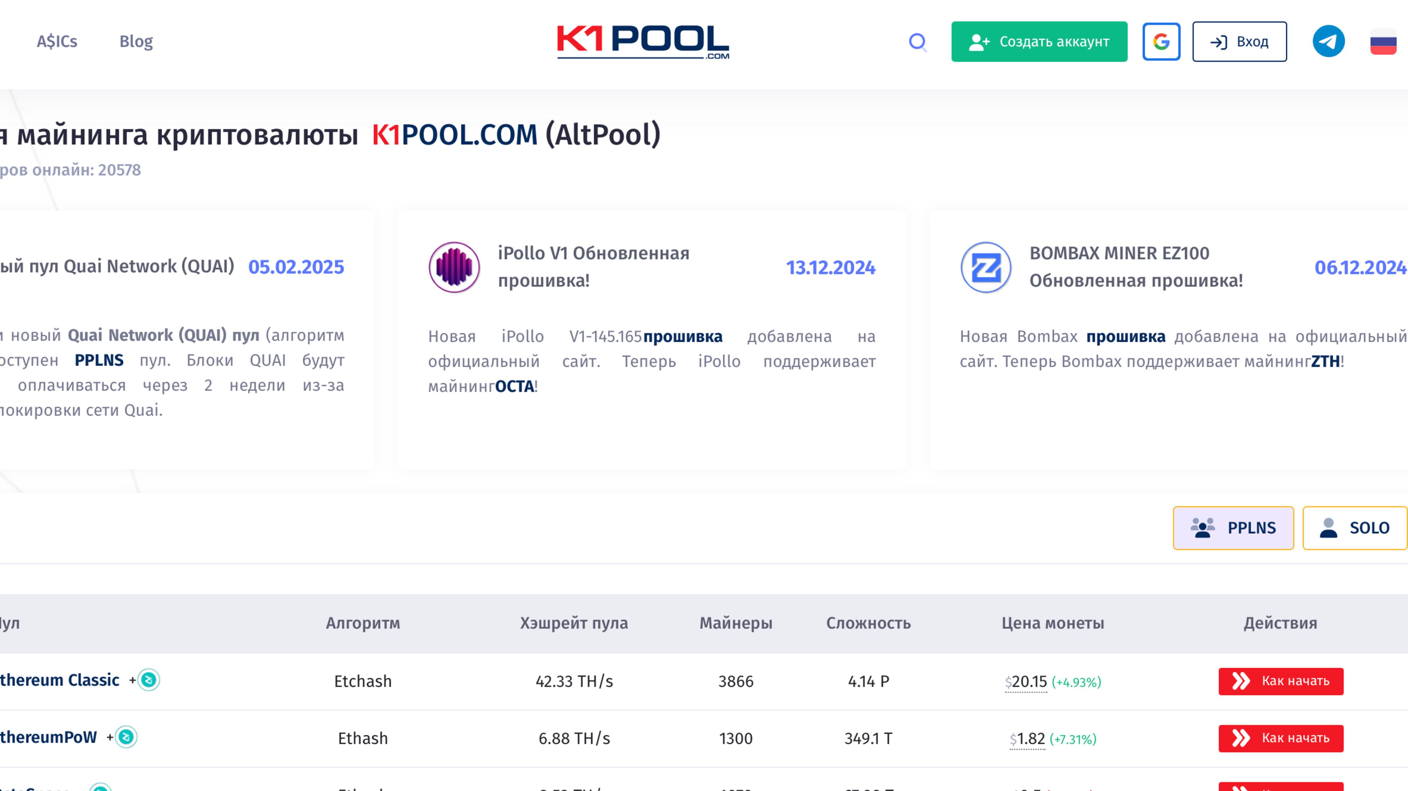Screen dimensions: 1408x791
Task: Click the 349.1 T difficulty value
Action: [x=869, y=739]
